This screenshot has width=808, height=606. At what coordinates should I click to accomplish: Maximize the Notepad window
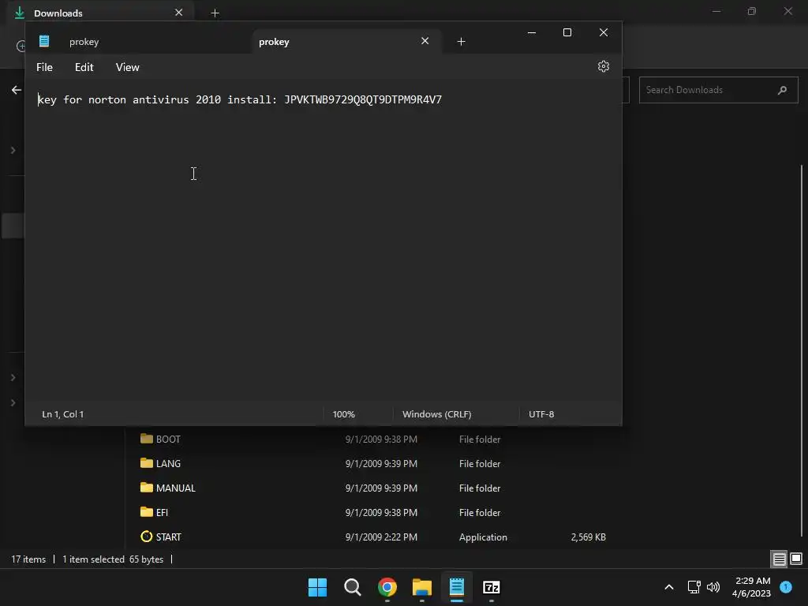[567, 32]
